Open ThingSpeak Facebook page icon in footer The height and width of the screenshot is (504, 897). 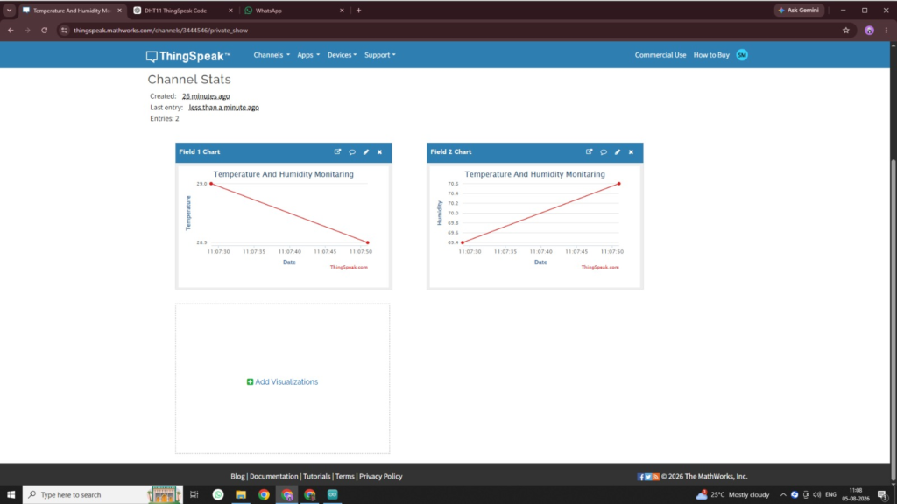(x=641, y=477)
